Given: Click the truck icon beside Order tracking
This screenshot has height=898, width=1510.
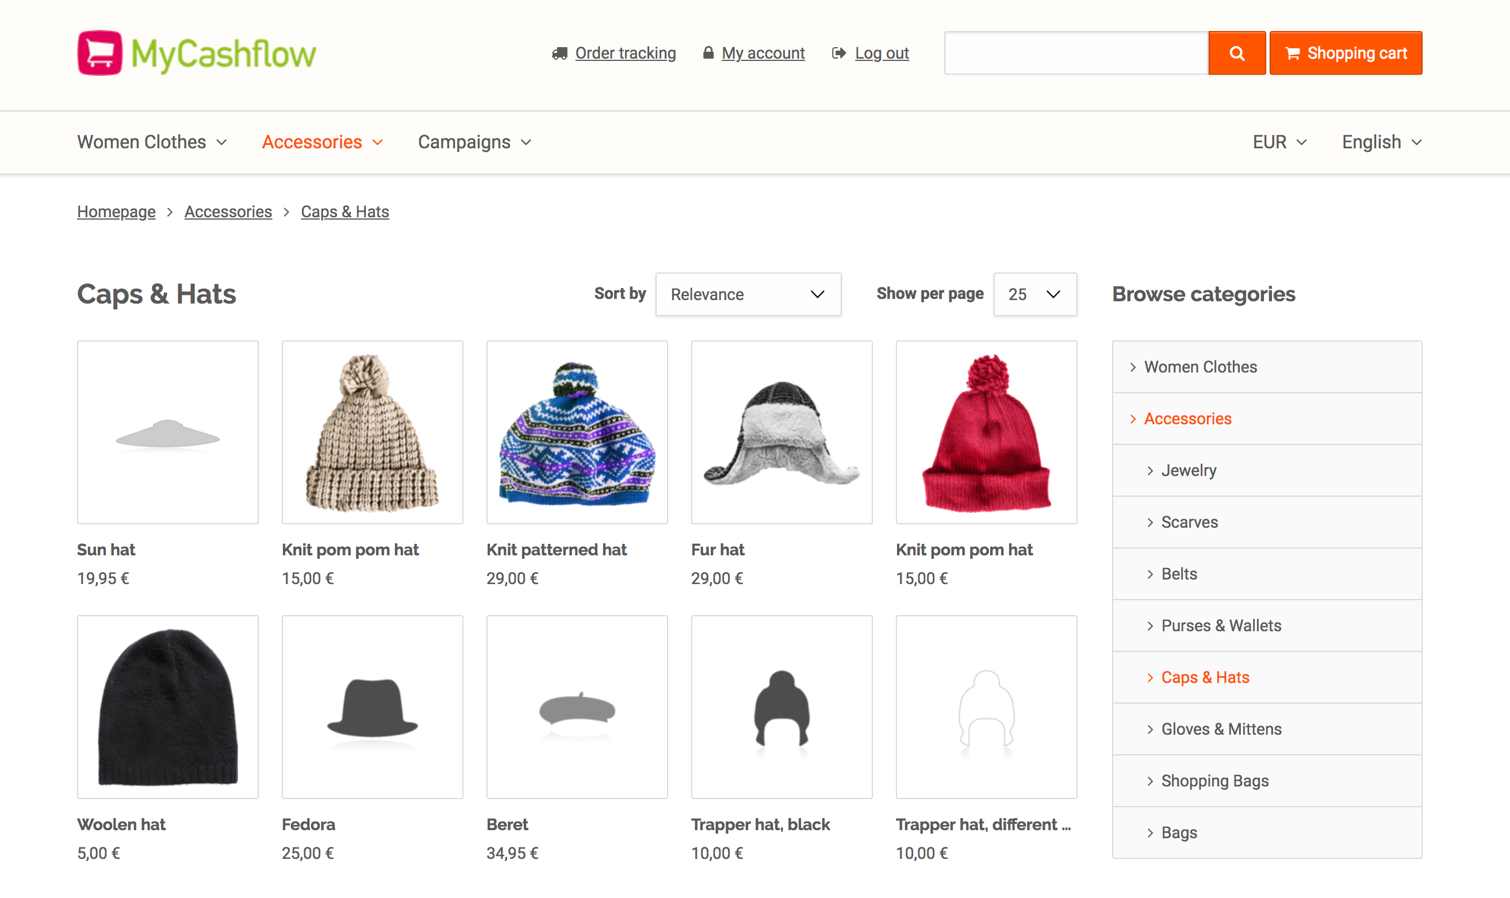Looking at the screenshot, I should [560, 53].
